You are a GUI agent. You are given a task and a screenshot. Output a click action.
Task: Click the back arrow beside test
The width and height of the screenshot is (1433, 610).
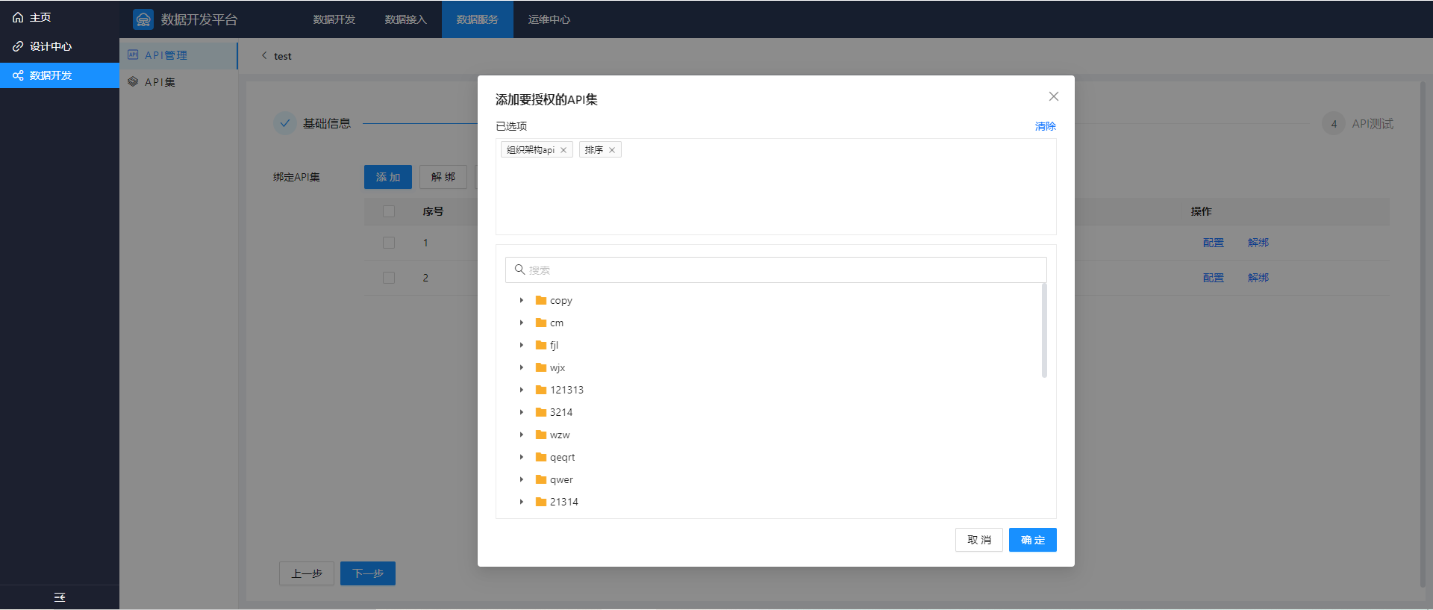coord(264,55)
